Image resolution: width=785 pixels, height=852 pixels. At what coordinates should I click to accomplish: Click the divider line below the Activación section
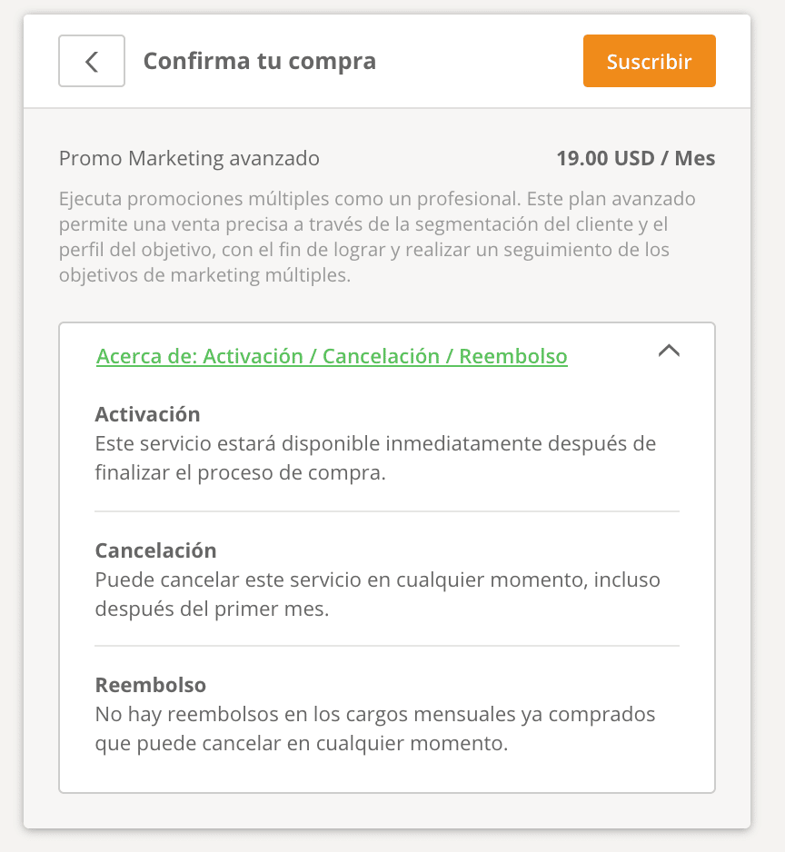point(387,511)
